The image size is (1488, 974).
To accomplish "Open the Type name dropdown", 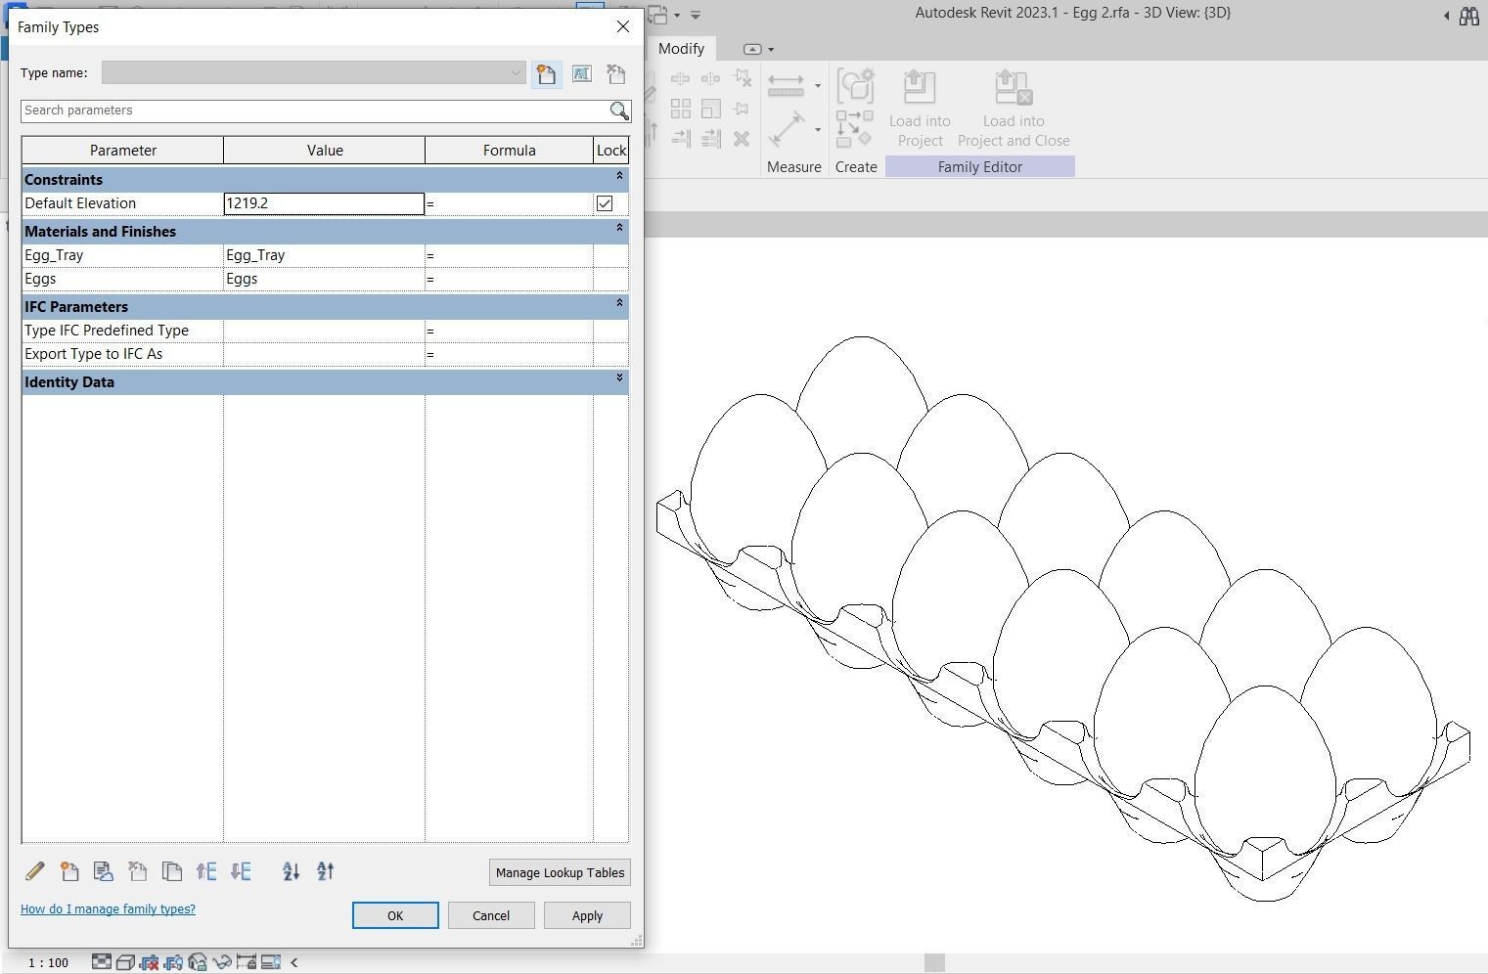I will (516, 73).
